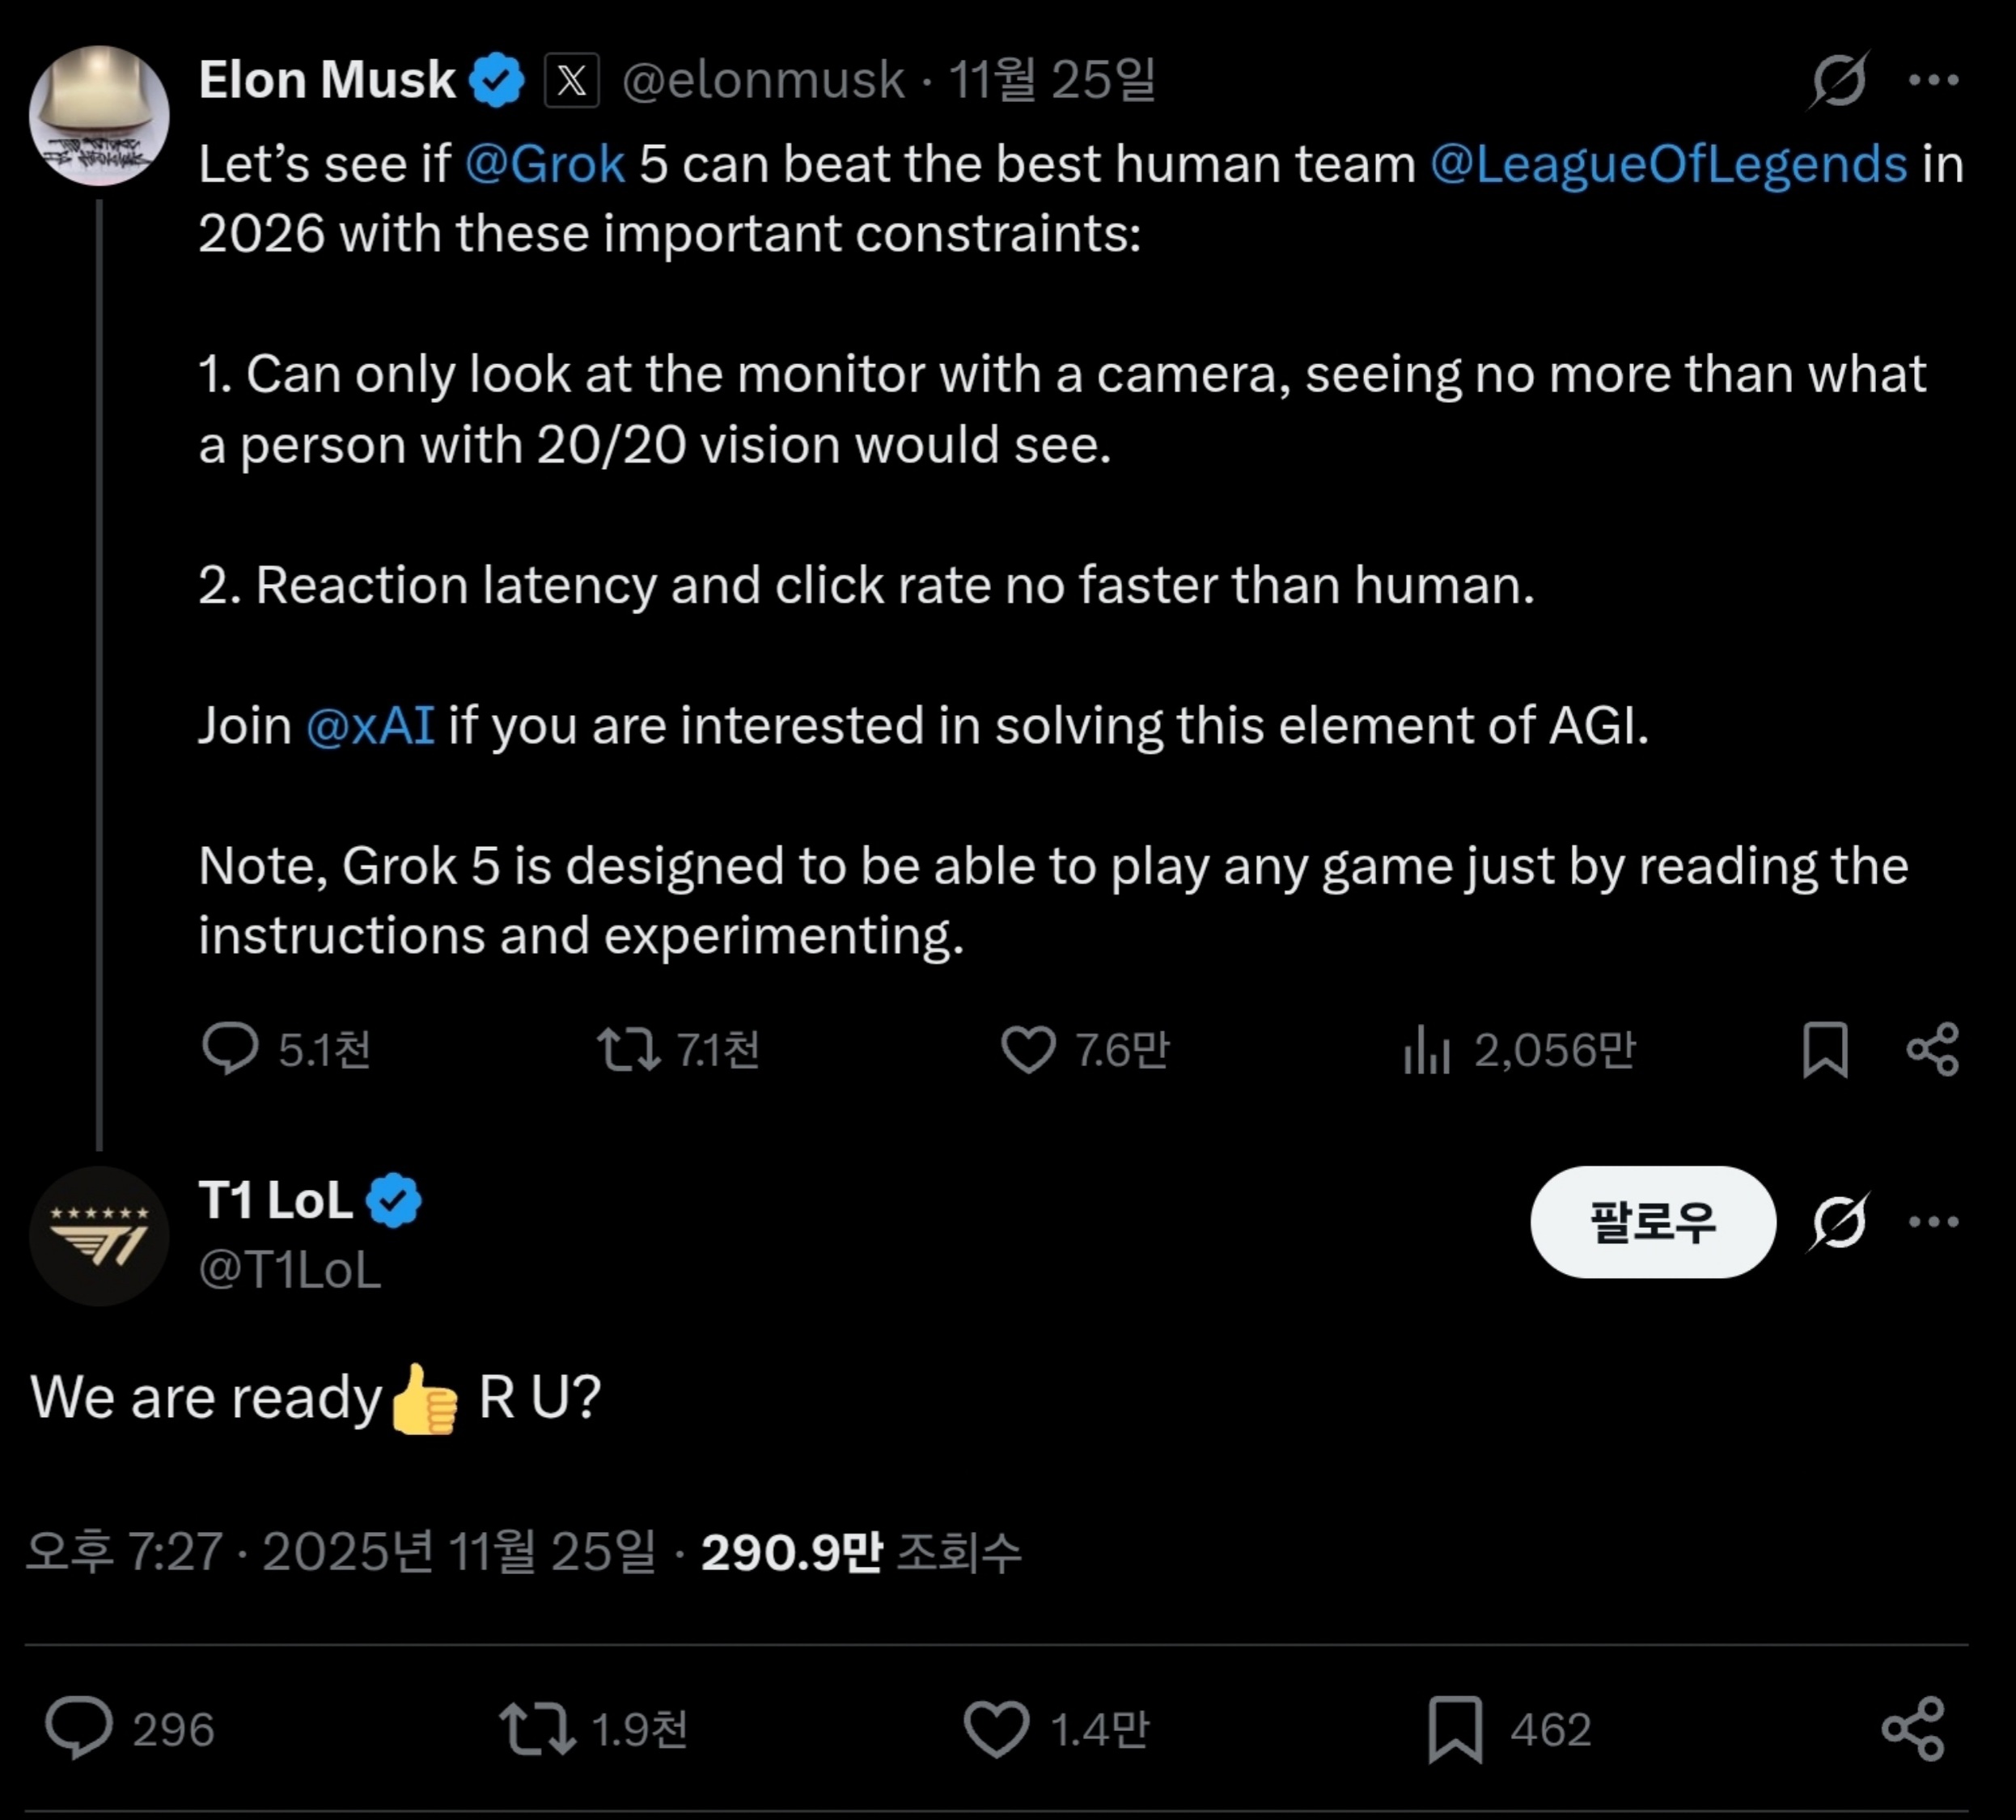Follow T1 LoL with 팔로우 button
The height and width of the screenshot is (1820, 2016).
click(x=1652, y=1221)
